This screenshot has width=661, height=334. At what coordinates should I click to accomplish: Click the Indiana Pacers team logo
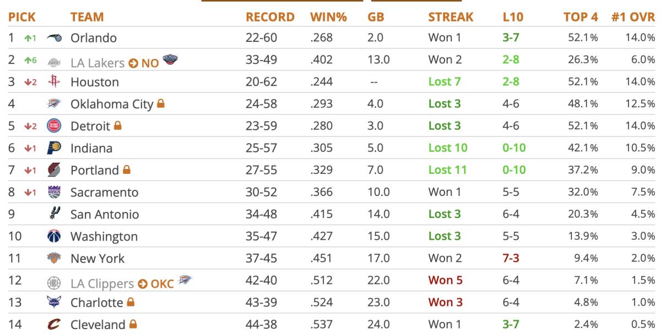pyautogui.click(x=54, y=148)
